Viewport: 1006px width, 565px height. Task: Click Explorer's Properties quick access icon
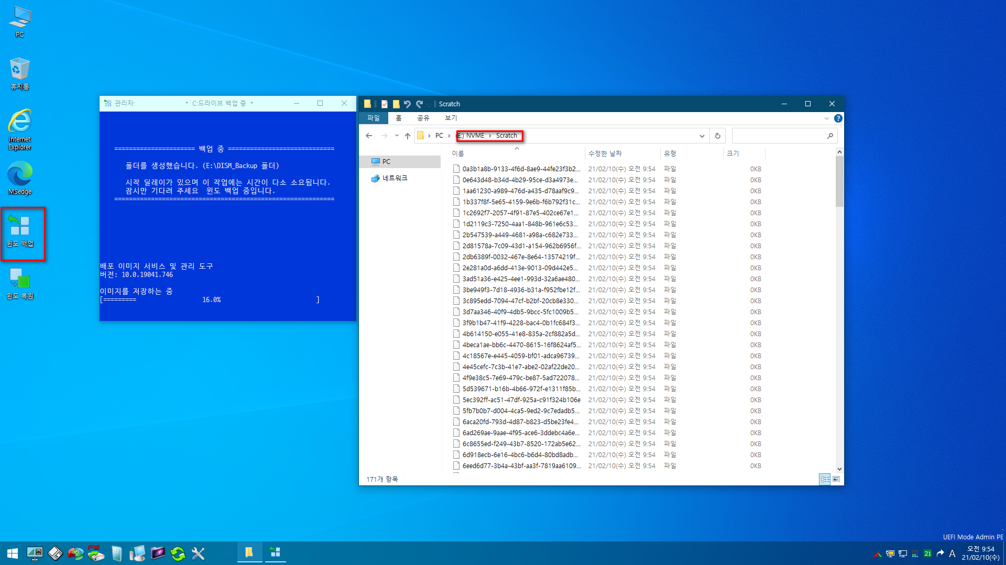point(385,104)
